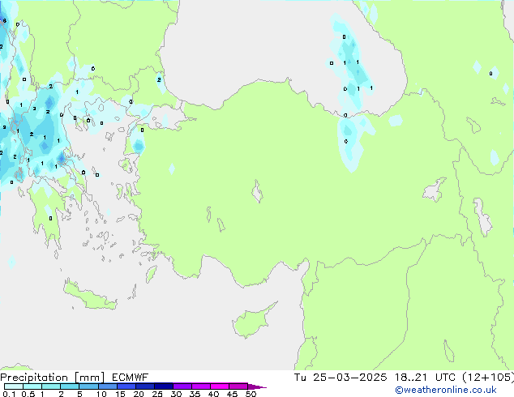The image size is (514, 397).
Task: Pick the 25–30 mm navy legend swatch
Action: coord(164,386)
